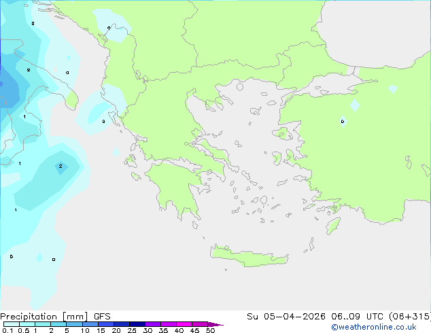Select the lightest 0.1 mm legend swatch
The height and width of the screenshot is (333, 431).
pyautogui.click(x=12, y=324)
